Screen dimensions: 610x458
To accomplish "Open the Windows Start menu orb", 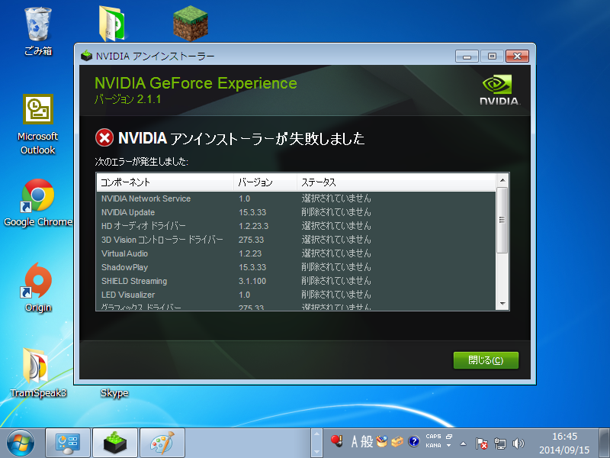I will pyautogui.click(x=21, y=443).
